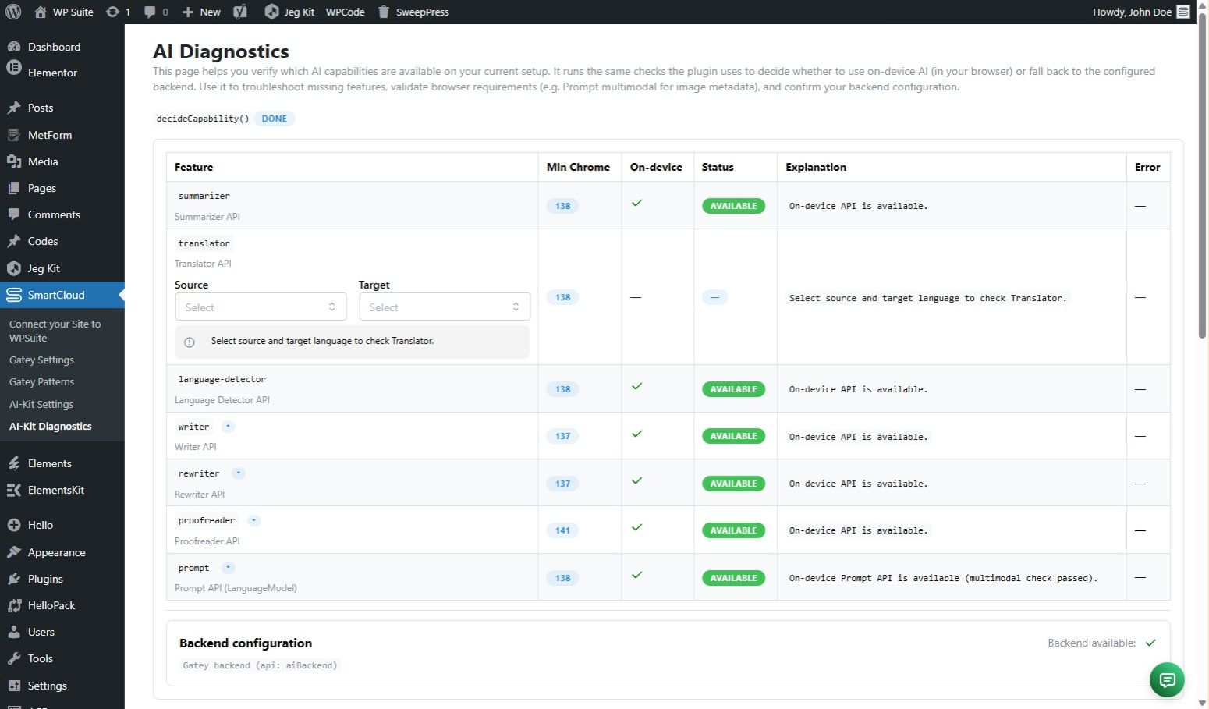Click the summarizer AVAILABLE status badge
The height and width of the screenshot is (709, 1209).
[x=733, y=206]
